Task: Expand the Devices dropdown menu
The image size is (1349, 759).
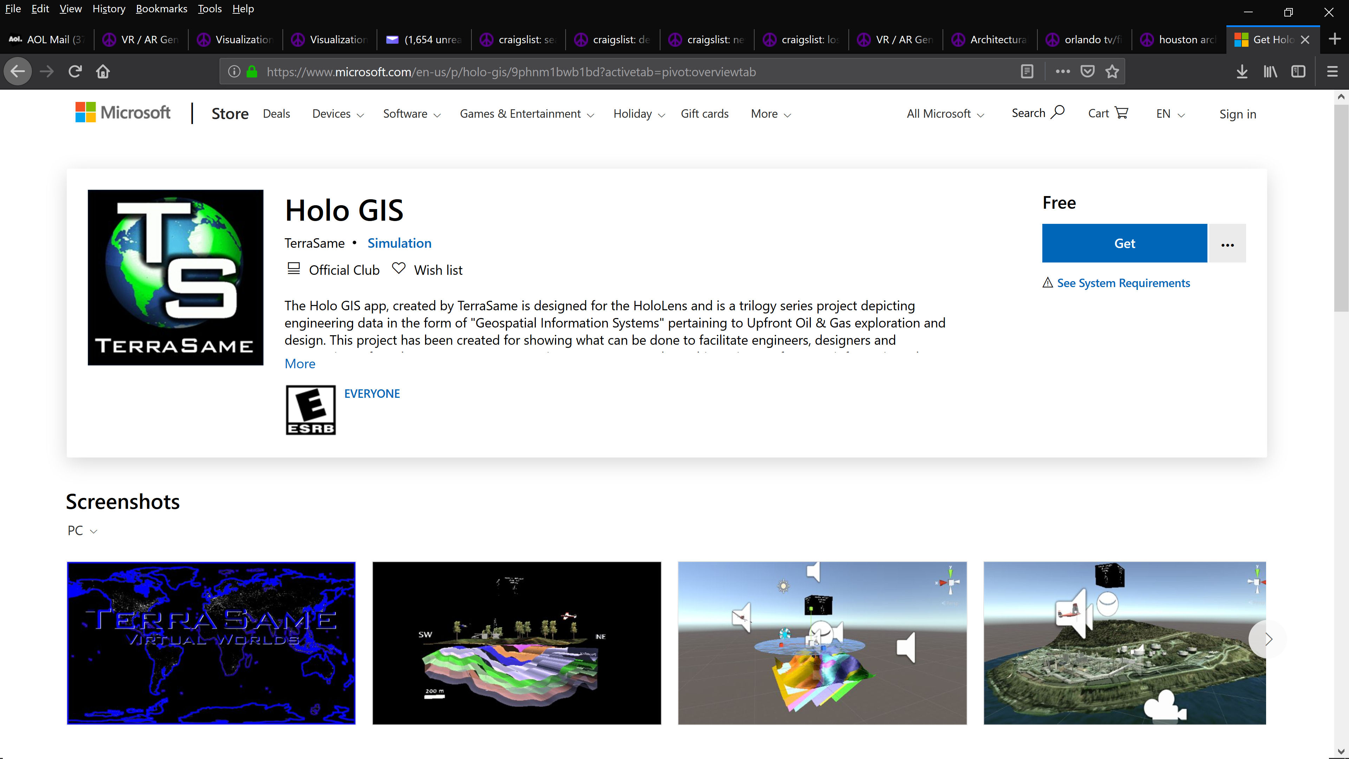Action: [x=338, y=114]
